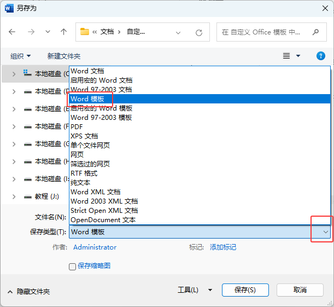Screen dimensions: 334x307
Task: Click the search magnifier icon
Action: [x=315, y=32]
